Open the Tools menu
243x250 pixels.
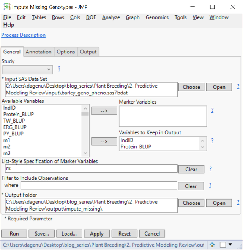coord(180,17)
